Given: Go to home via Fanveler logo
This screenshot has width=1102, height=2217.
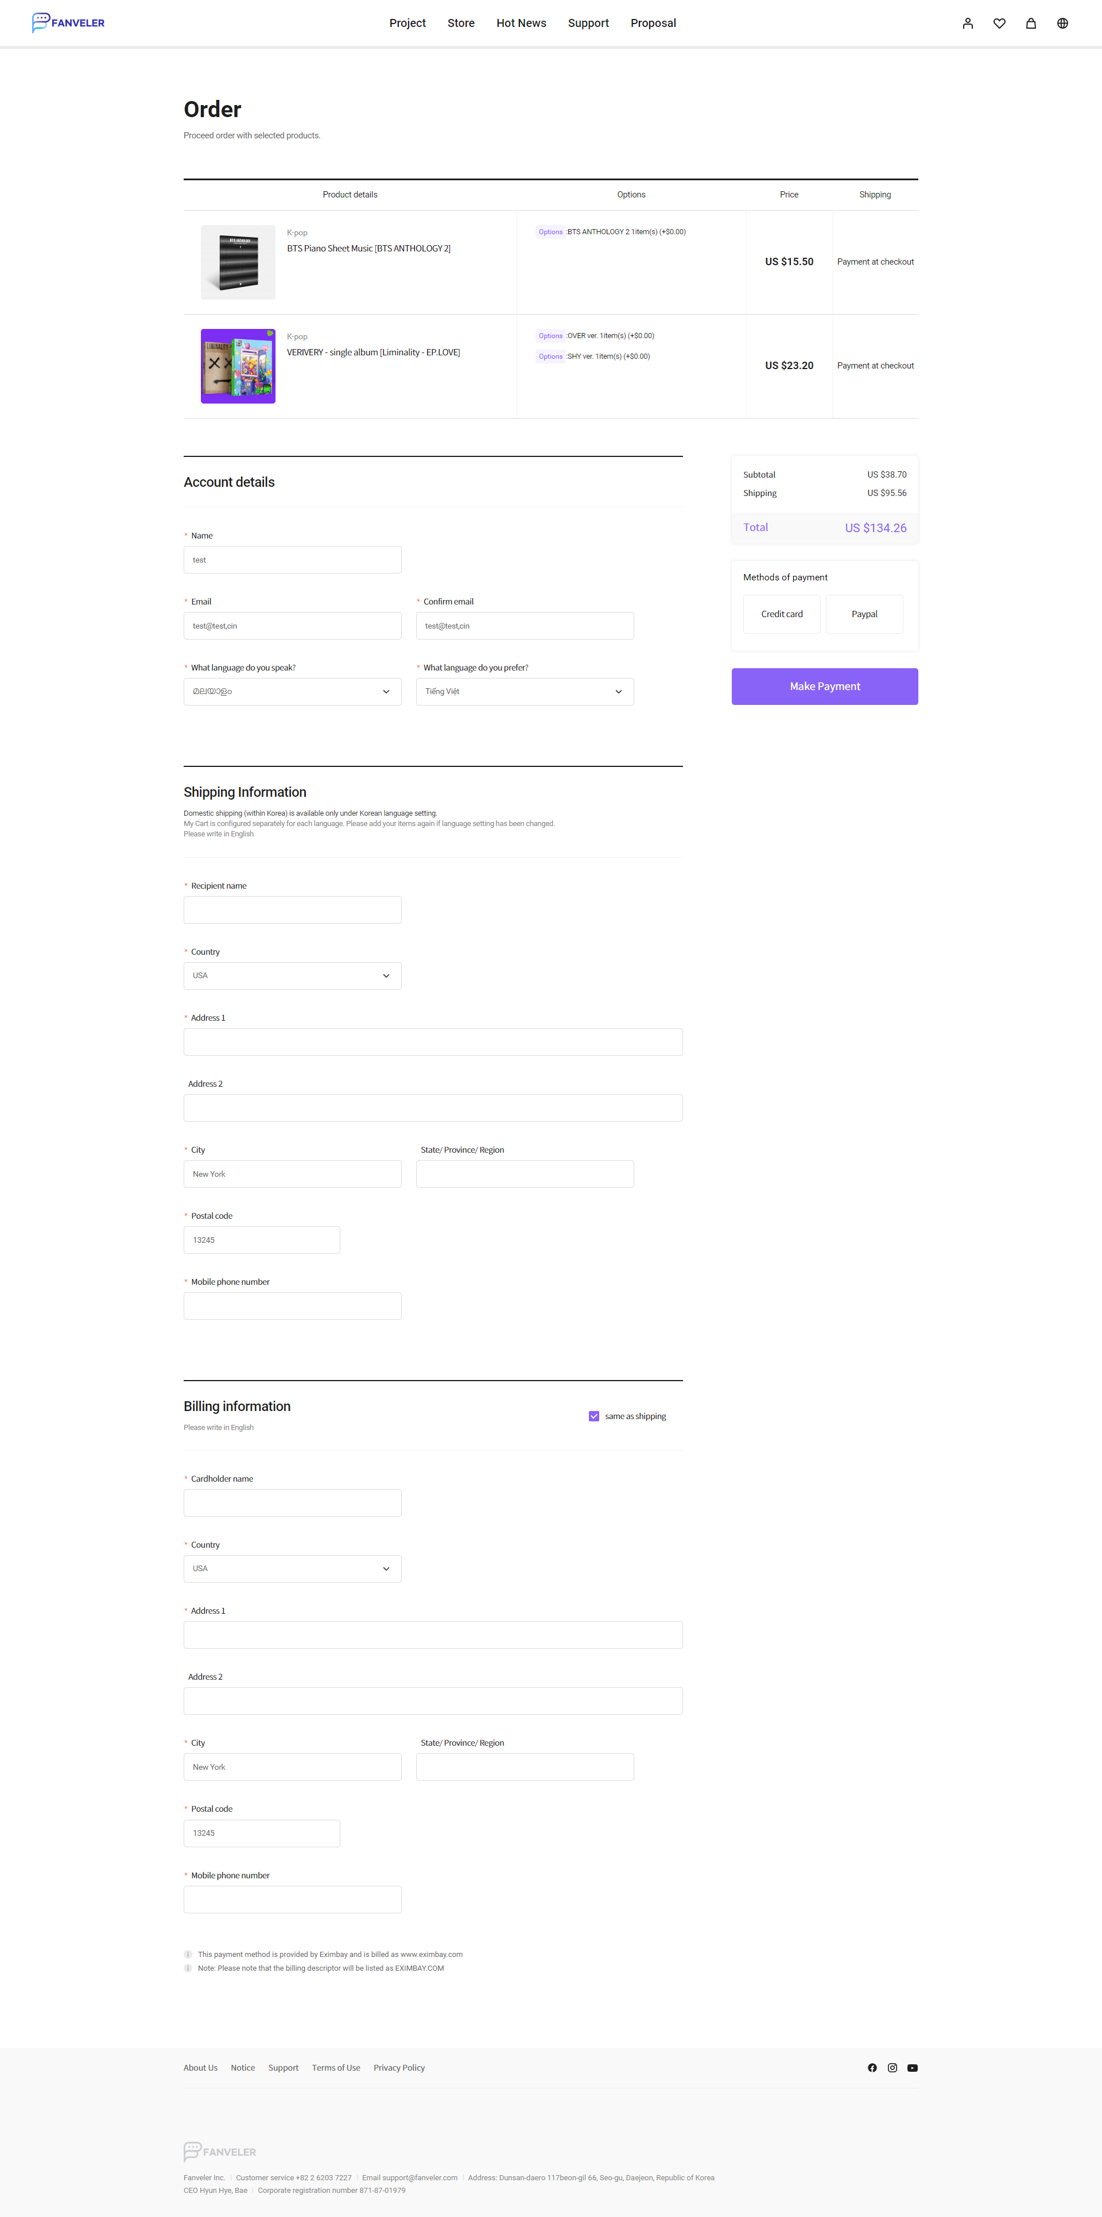Looking at the screenshot, I should [68, 22].
